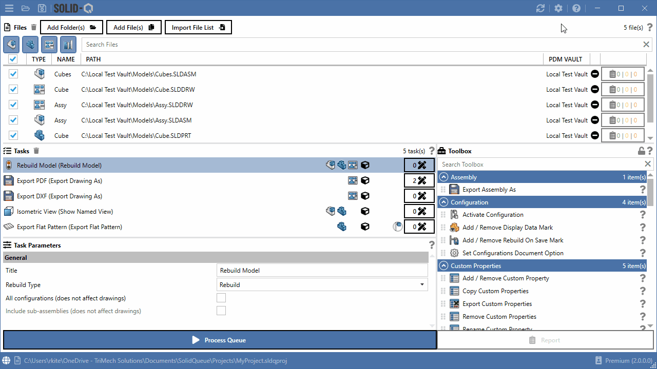Sort files by the NAME column
The image size is (657, 369).
click(66, 59)
